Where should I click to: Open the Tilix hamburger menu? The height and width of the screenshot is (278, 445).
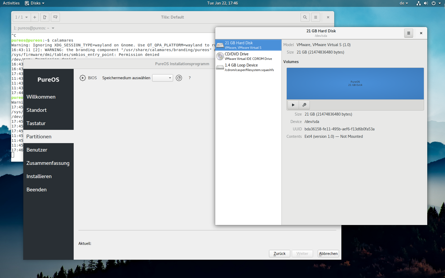(x=315, y=17)
